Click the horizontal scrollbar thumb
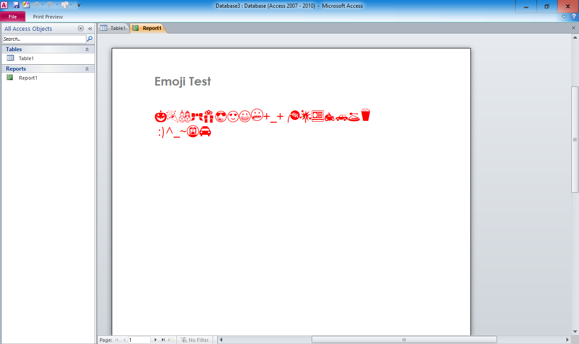579x344 pixels. click(x=404, y=340)
